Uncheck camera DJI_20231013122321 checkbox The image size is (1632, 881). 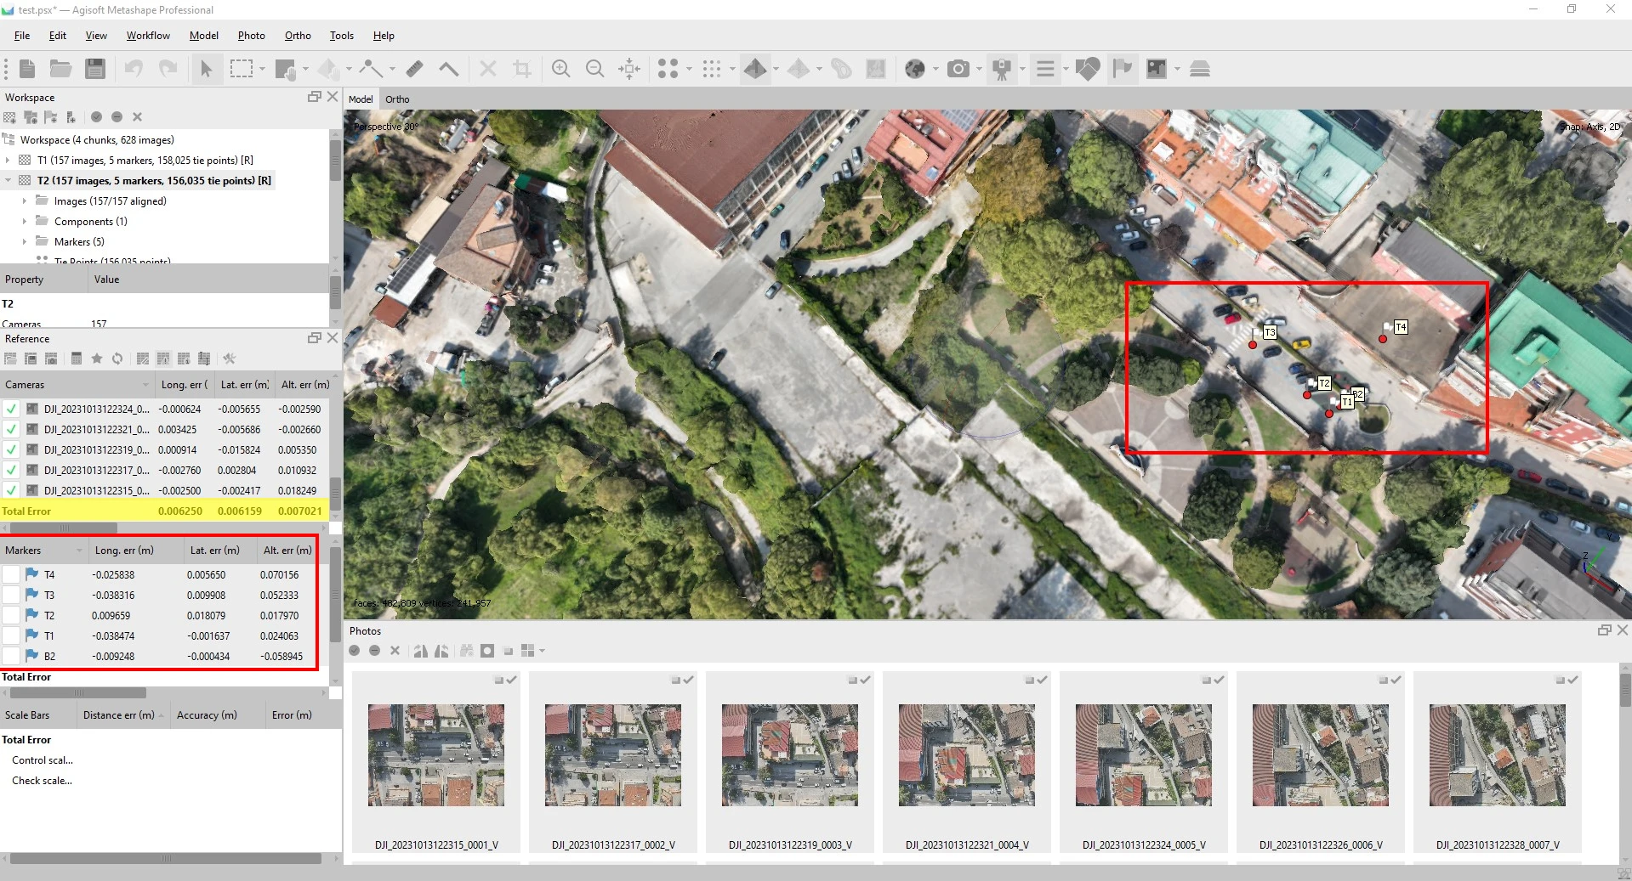[11, 429]
